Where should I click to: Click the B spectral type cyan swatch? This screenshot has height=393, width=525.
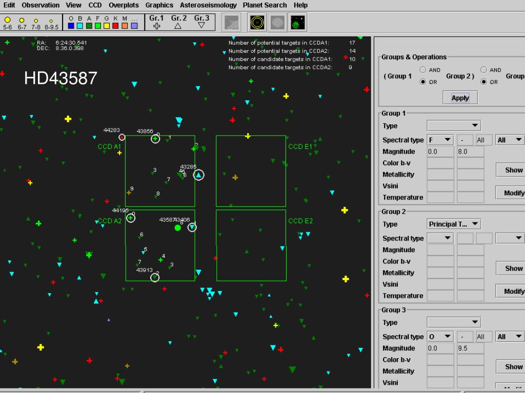80,26
